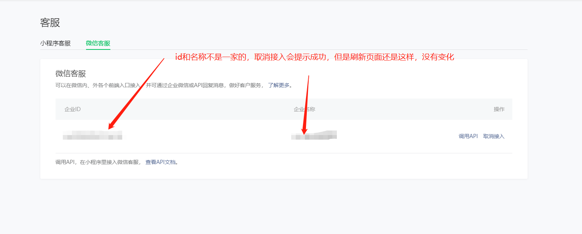Image resolution: width=582 pixels, height=234 pixels.
Task: Select the blurred enterprise name value
Action: (x=314, y=135)
